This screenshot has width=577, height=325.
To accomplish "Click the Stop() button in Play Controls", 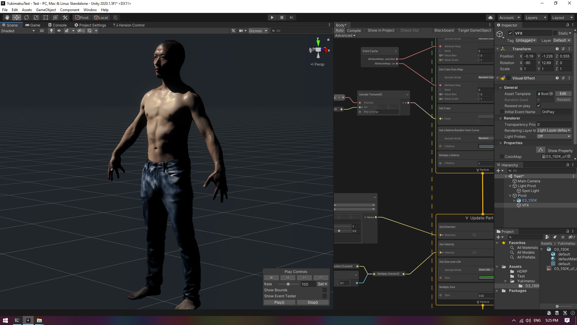I will coord(313,302).
